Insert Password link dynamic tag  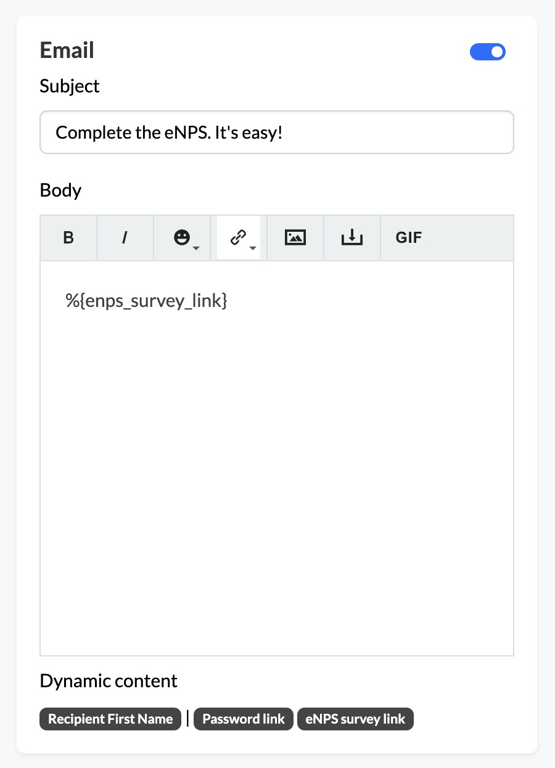(244, 719)
